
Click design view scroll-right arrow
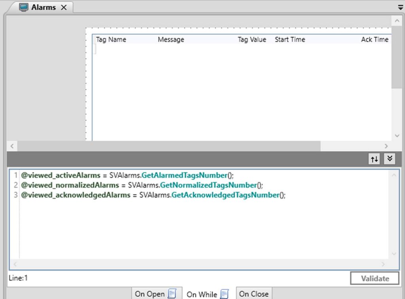click(387, 146)
